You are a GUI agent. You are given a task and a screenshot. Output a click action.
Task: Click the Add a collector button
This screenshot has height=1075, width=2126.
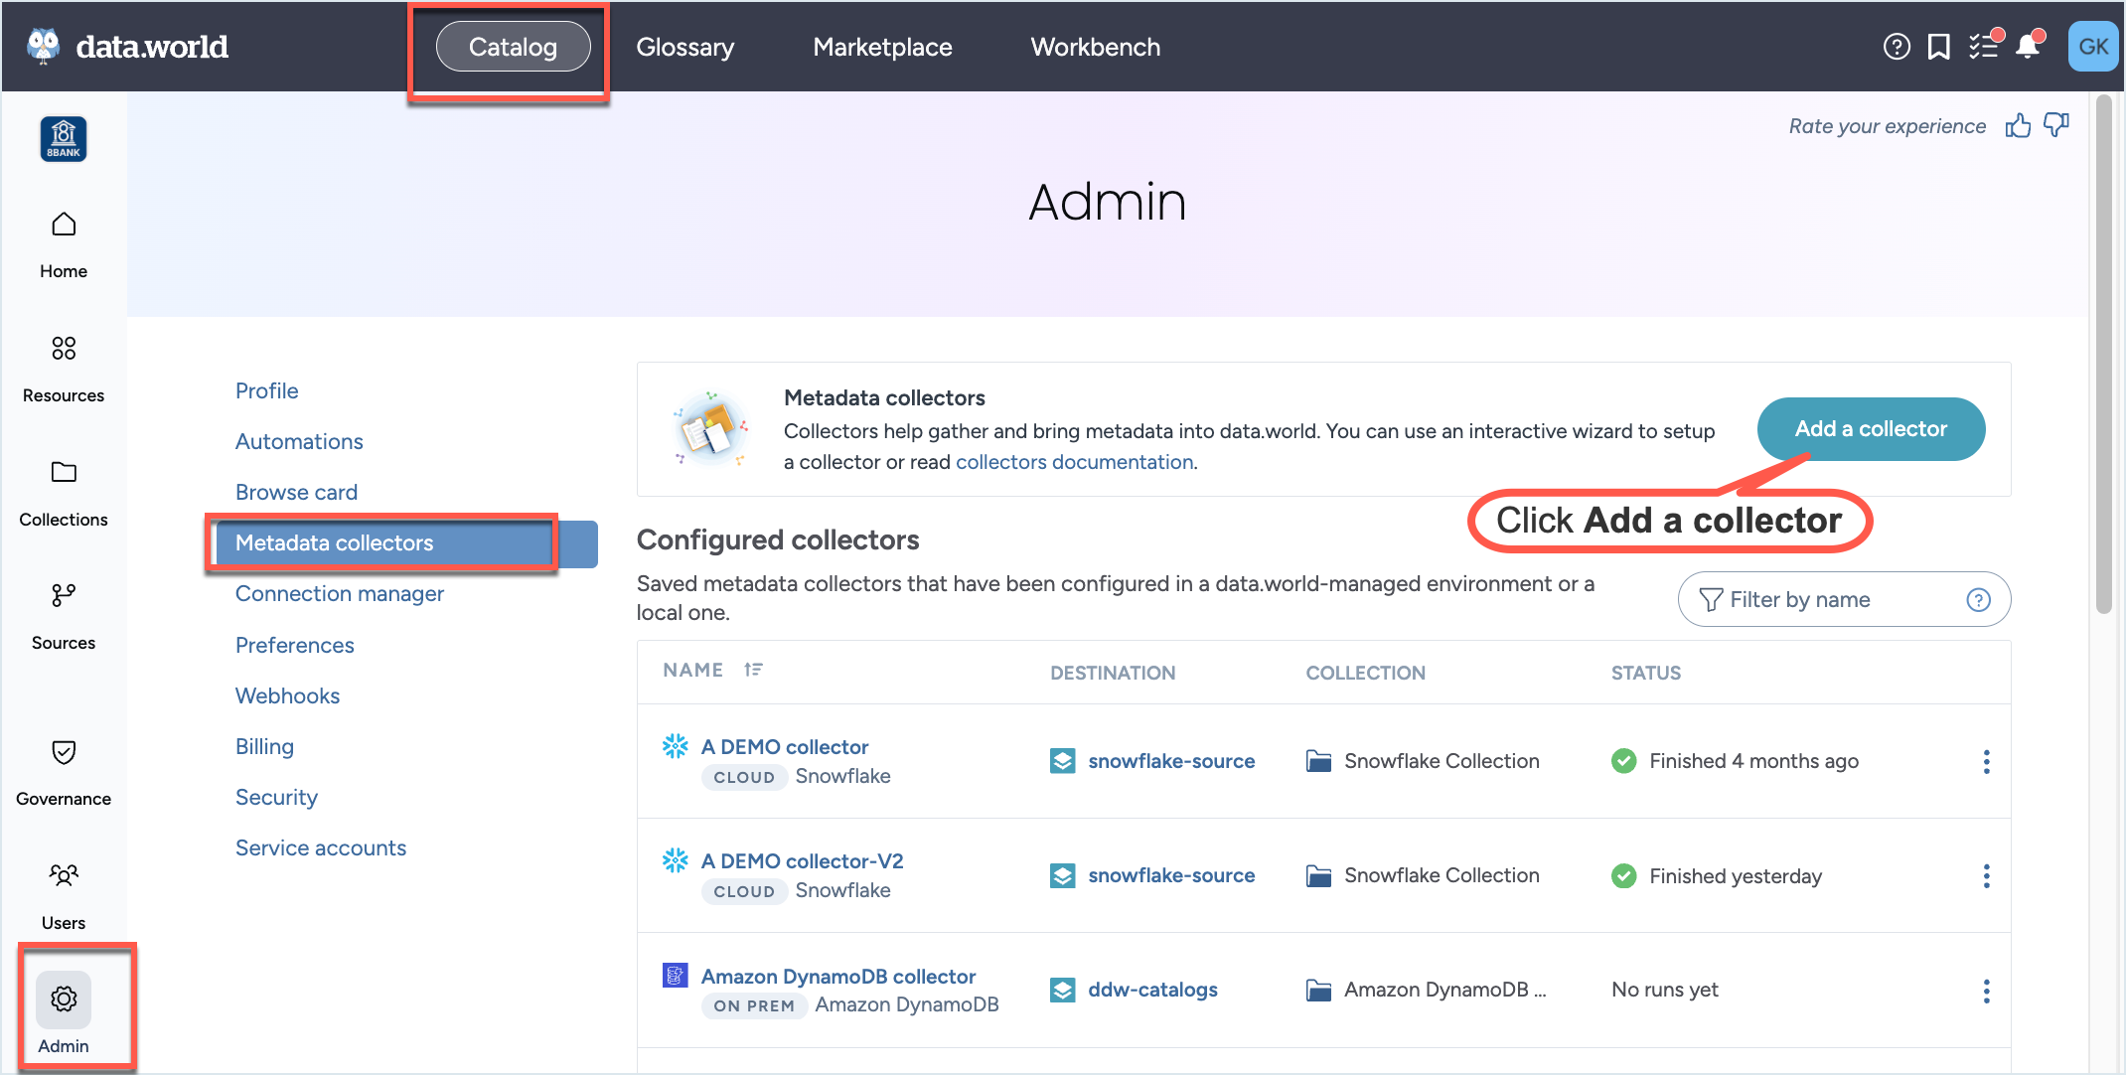click(1870, 429)
